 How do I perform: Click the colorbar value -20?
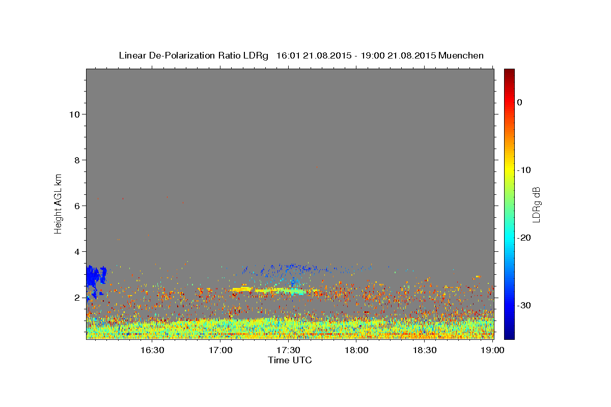coord(524,238)
